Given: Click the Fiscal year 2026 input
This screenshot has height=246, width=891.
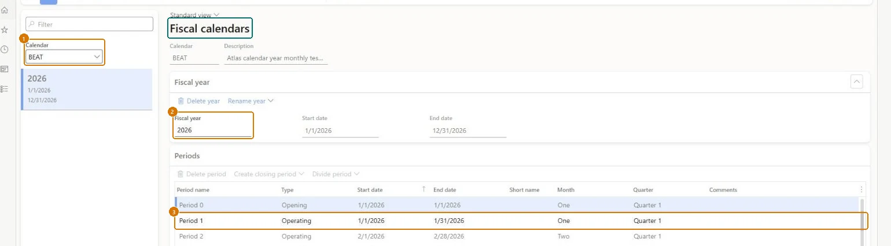Looking at the screenshot, I should pos(213,131).
